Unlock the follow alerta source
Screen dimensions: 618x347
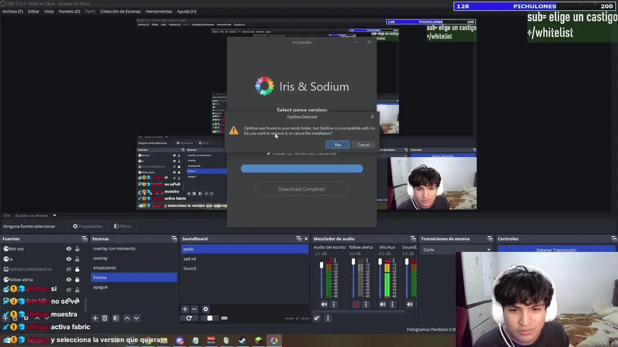click(77, 280)
